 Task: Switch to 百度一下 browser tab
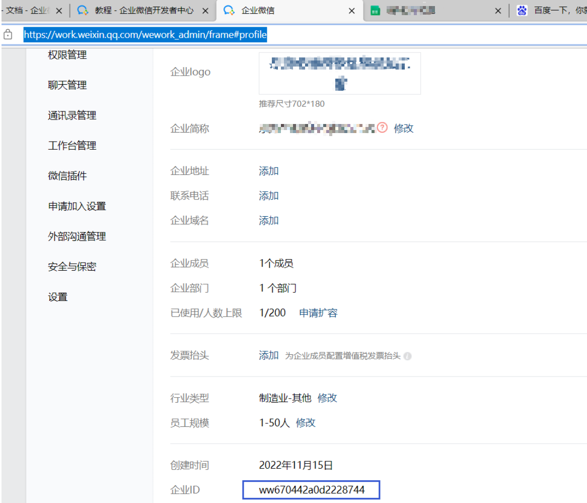click(559, 11)
